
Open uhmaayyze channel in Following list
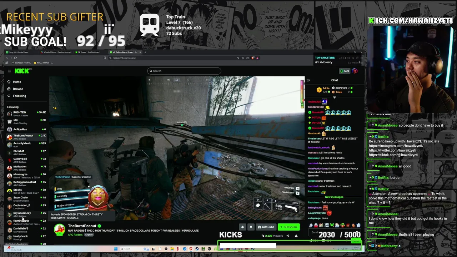point(27,176)
